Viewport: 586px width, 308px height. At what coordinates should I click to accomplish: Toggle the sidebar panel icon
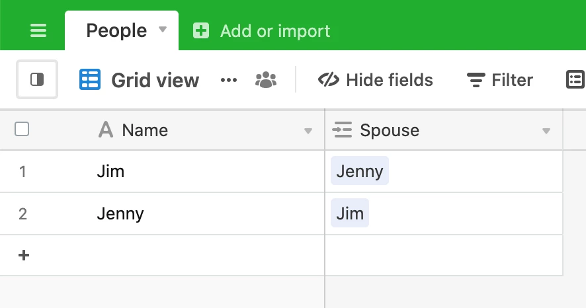37,79
